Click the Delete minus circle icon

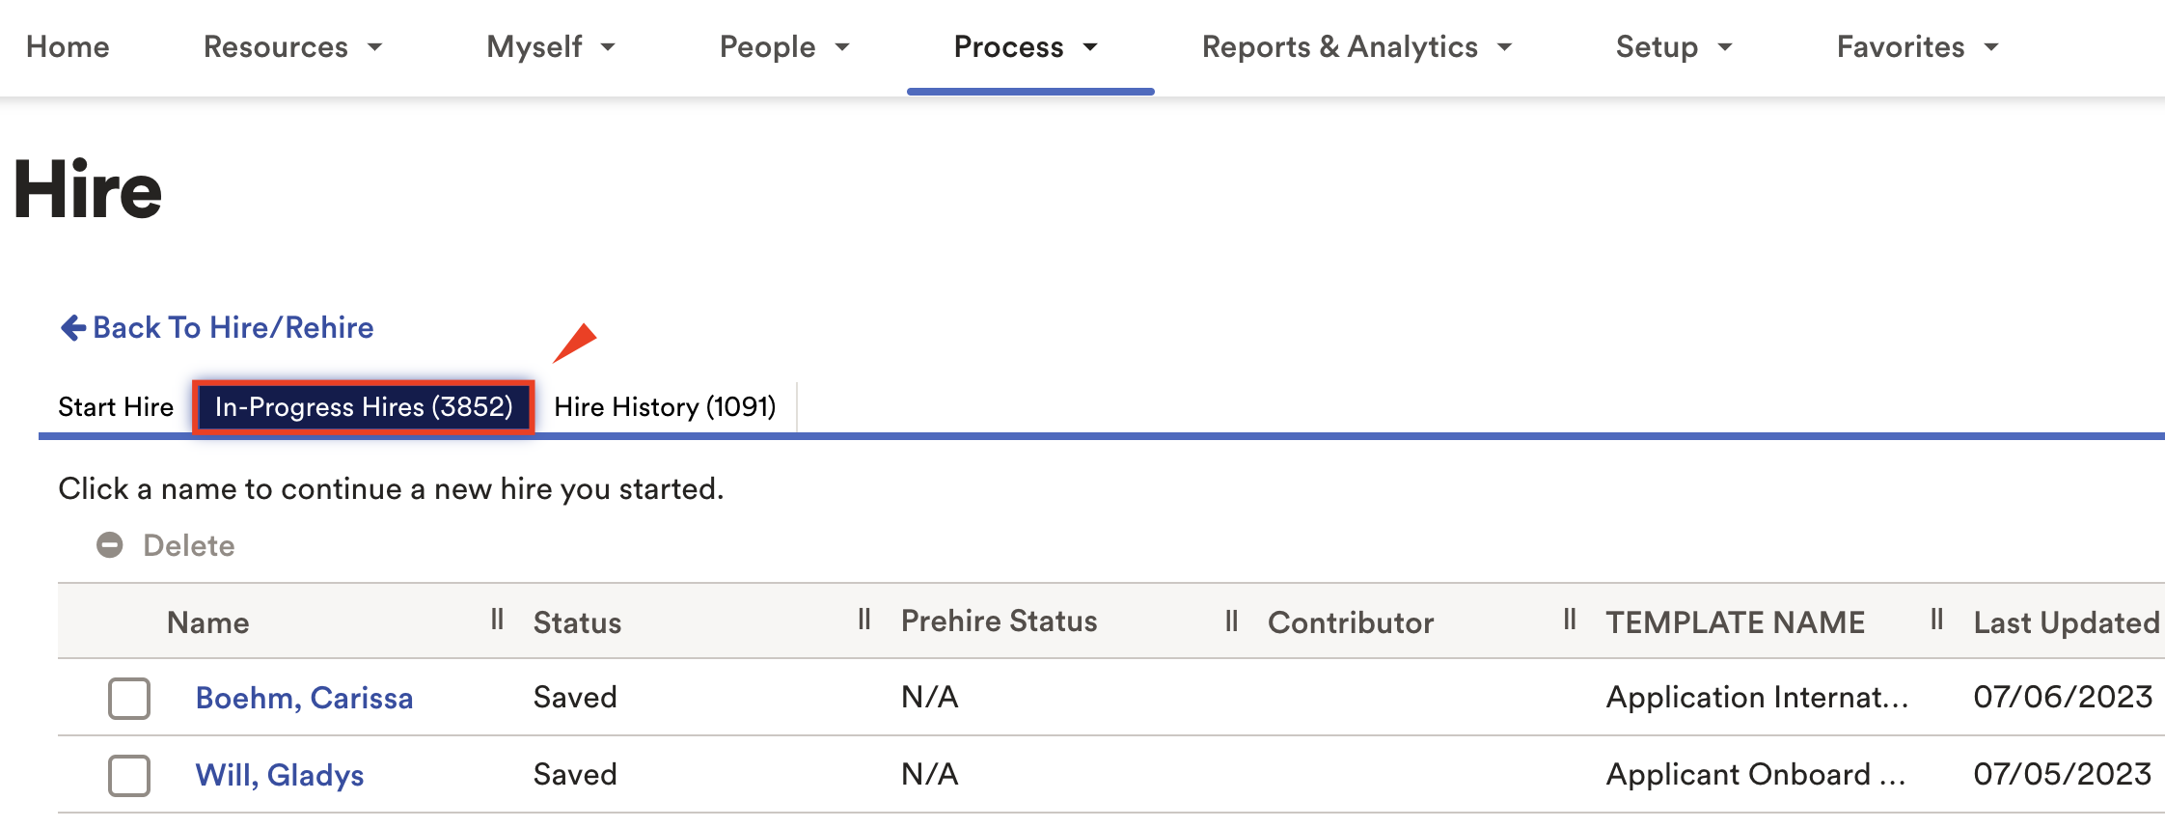coord(110,545)
